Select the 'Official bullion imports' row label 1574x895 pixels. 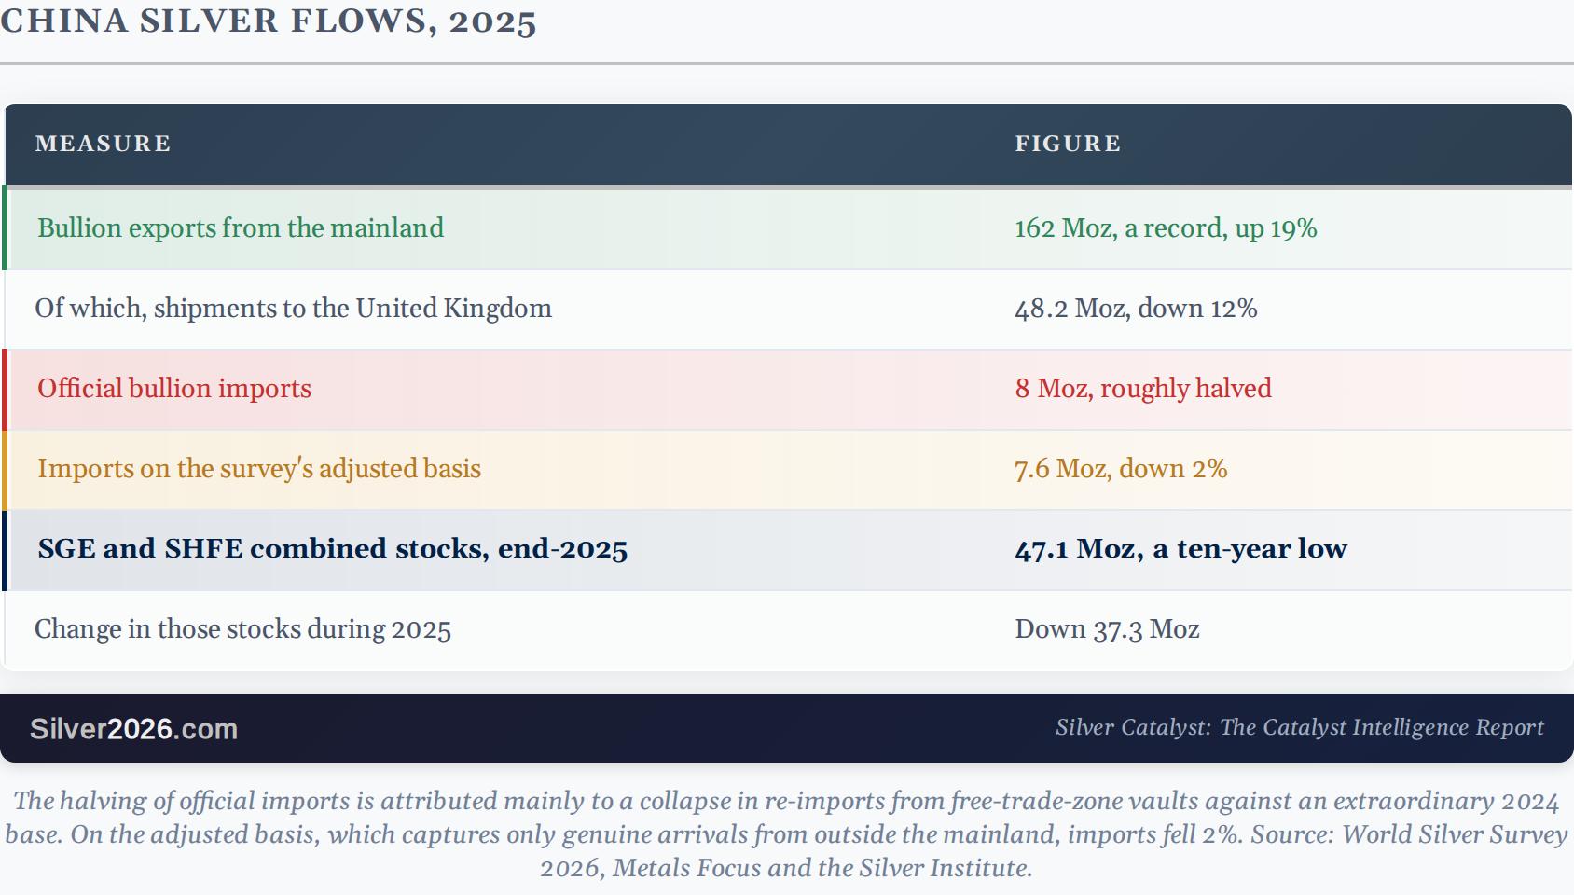coord(174,389)
